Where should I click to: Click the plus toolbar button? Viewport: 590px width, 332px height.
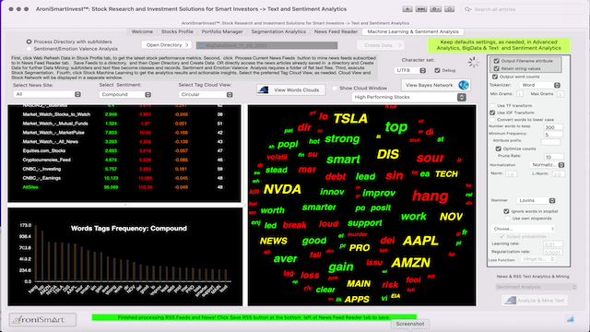click(407, 9)
